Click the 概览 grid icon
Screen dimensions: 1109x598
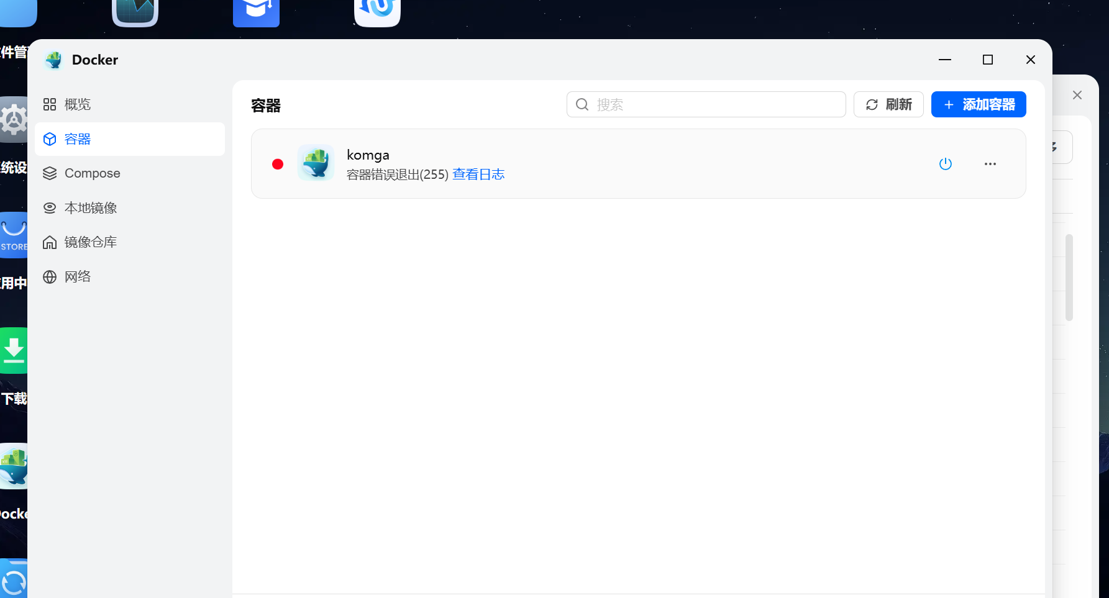(50, 104)
